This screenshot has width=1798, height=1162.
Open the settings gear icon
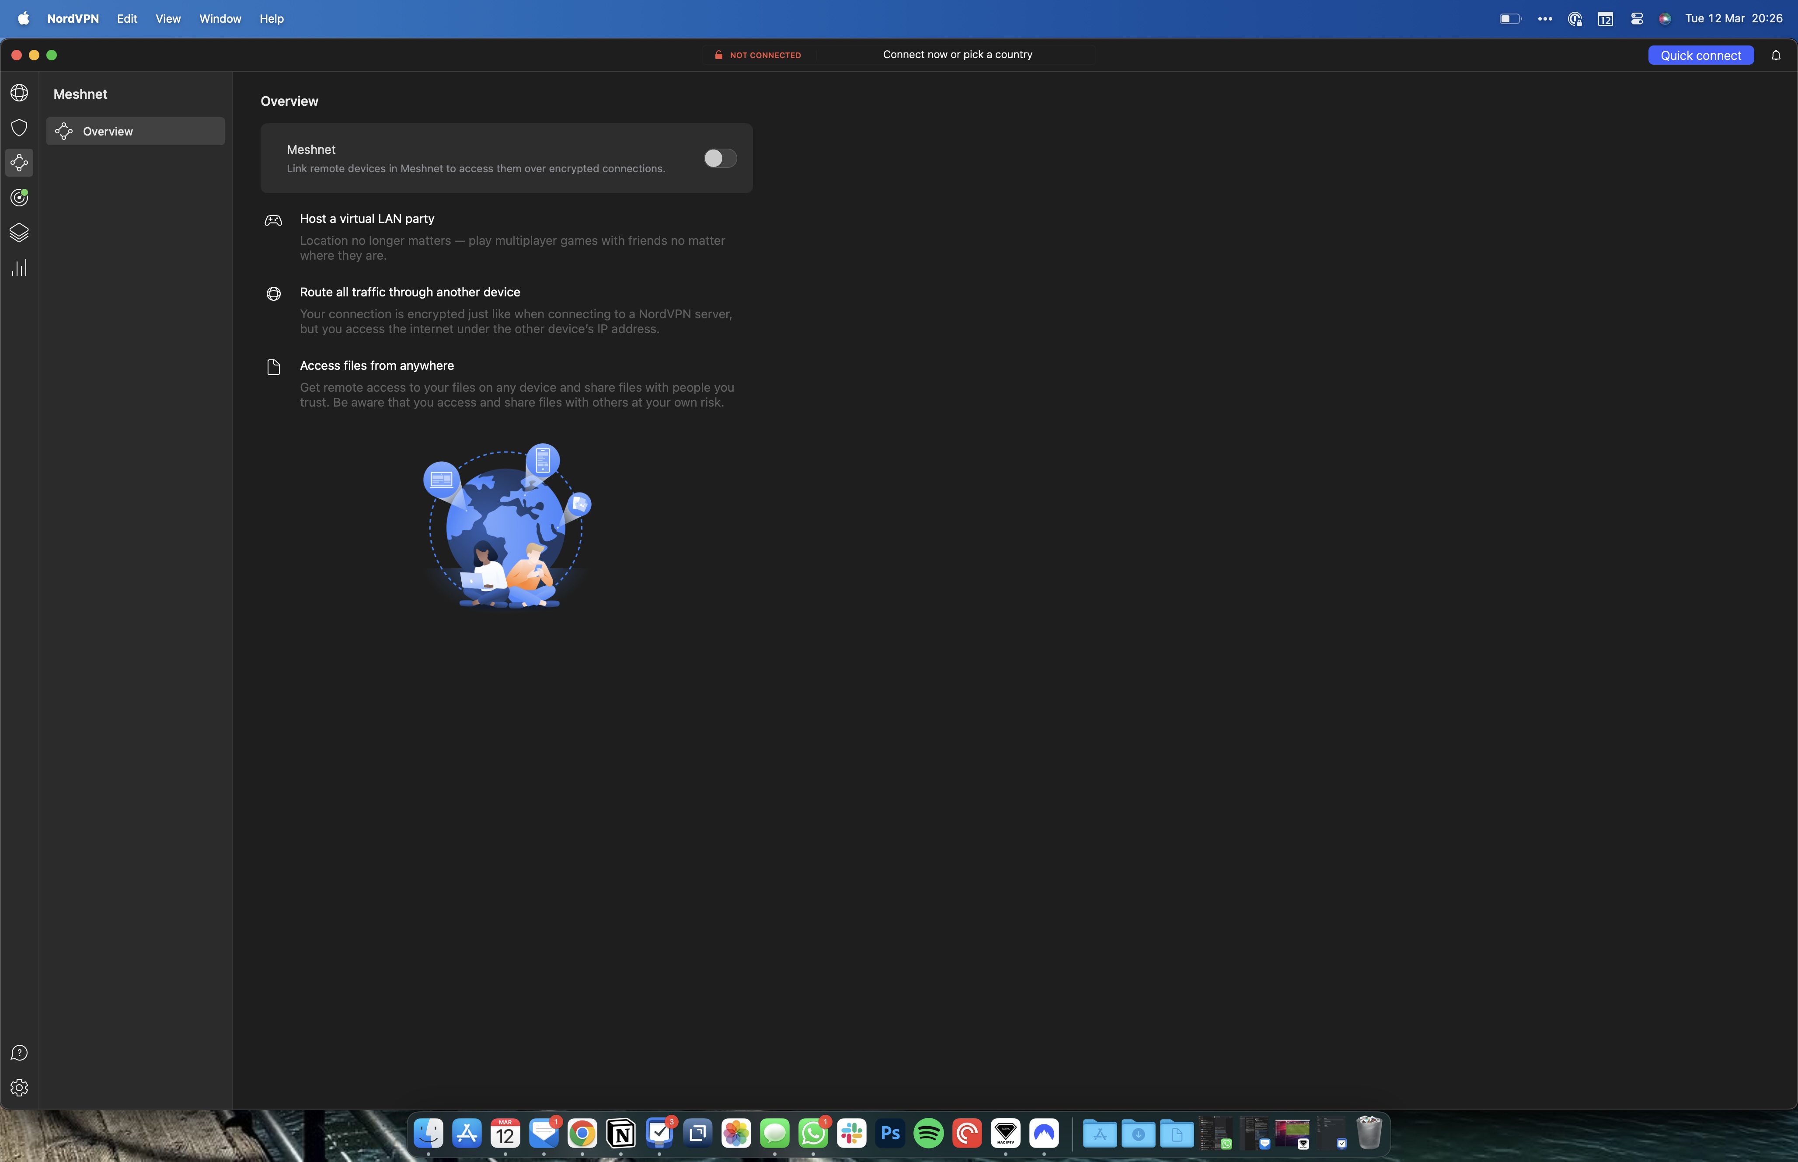(x=20, y=1087)
